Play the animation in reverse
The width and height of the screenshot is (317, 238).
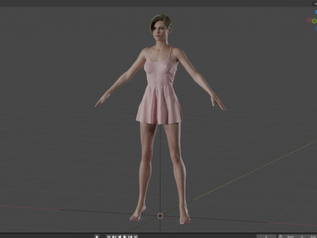[120, 237]
